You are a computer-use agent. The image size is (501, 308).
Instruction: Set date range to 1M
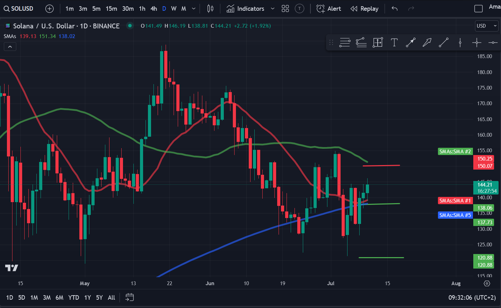[x=34, y=297]
